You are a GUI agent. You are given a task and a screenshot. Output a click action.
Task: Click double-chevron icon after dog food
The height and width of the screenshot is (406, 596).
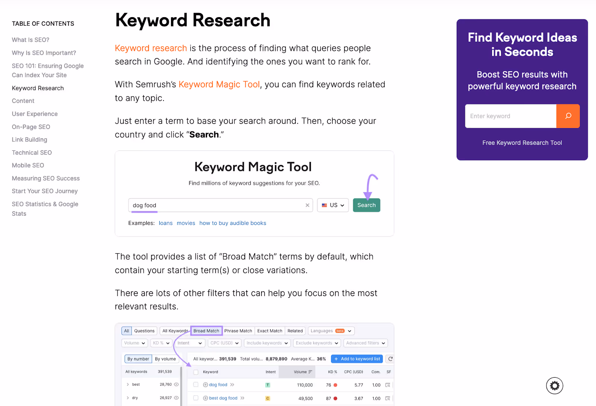(x=232, y=385)
